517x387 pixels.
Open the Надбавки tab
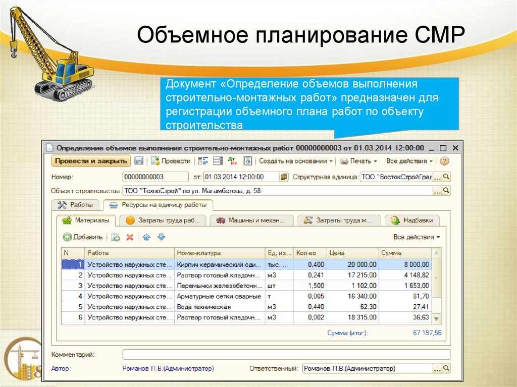(411, 220)
